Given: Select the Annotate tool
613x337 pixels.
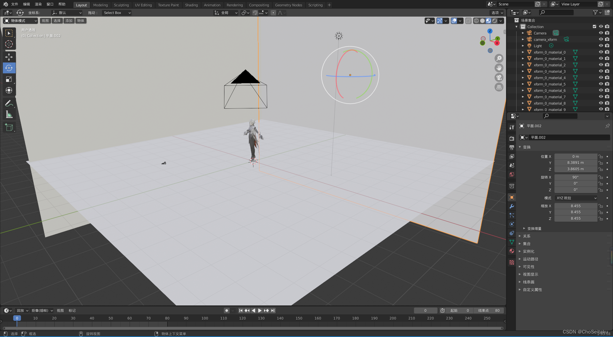Looking at the screenshot, I should tap(9, 103).
